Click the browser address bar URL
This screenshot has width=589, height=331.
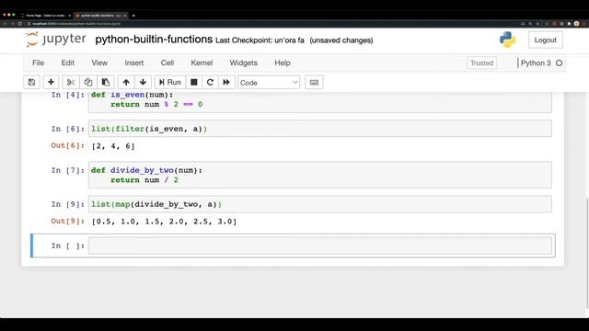point(76,24)
